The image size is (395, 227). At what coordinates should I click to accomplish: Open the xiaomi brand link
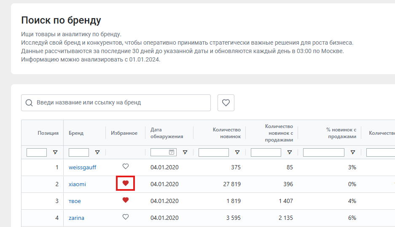(x=77, y=184)
